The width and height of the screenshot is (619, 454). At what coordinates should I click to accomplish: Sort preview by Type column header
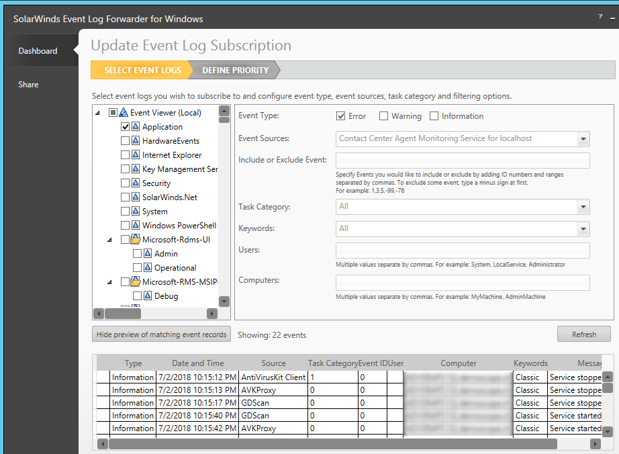[x=133, y=363]
